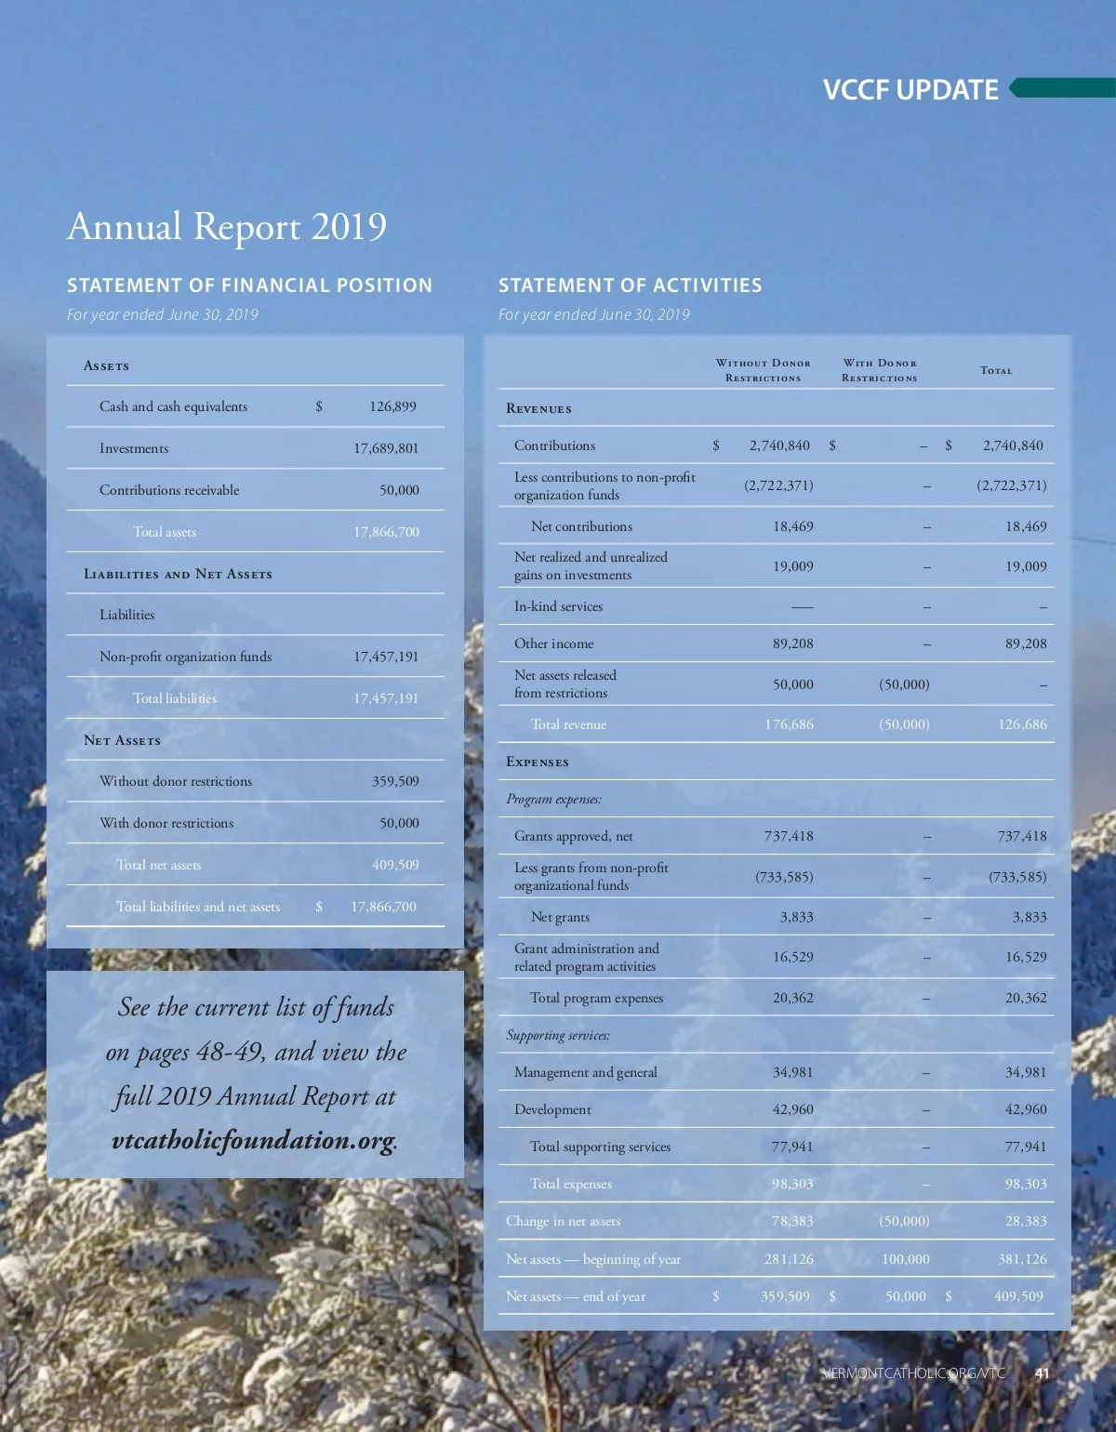
Task: Click the Without Donor Restrictions column header
Action: [763, 370]
